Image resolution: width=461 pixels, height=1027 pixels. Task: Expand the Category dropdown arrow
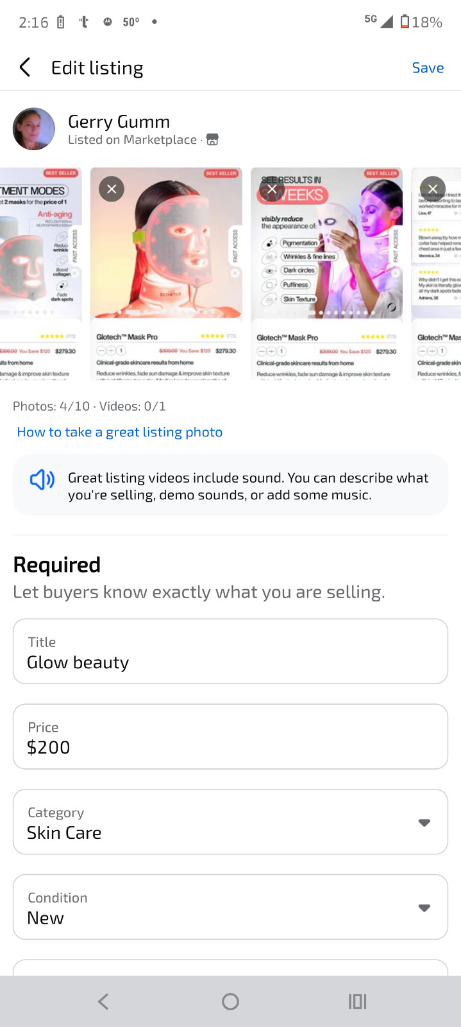[x=424, y=822]
